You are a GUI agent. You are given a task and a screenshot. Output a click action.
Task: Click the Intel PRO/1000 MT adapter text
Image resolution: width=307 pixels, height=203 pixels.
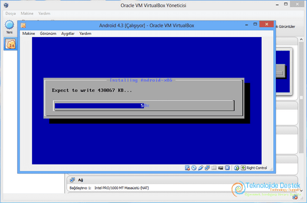(122, 188)
